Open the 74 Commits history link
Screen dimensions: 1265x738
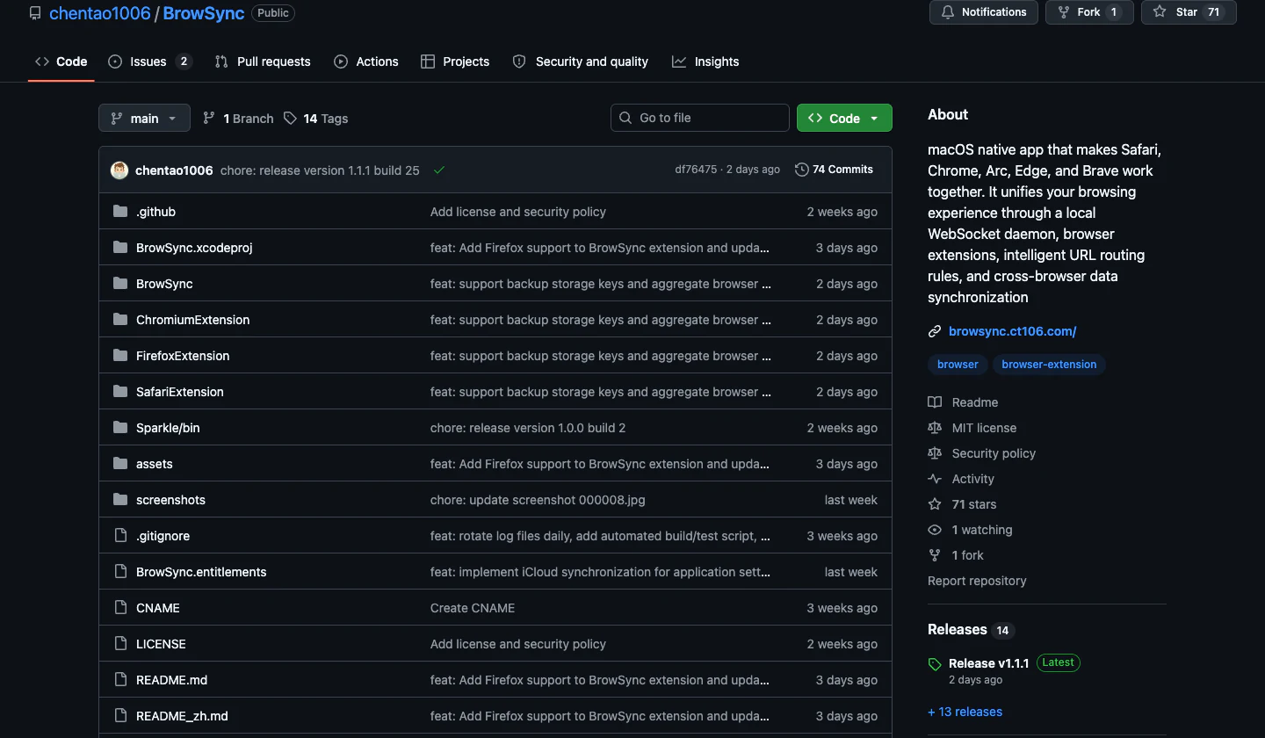[x=834, y=170]
